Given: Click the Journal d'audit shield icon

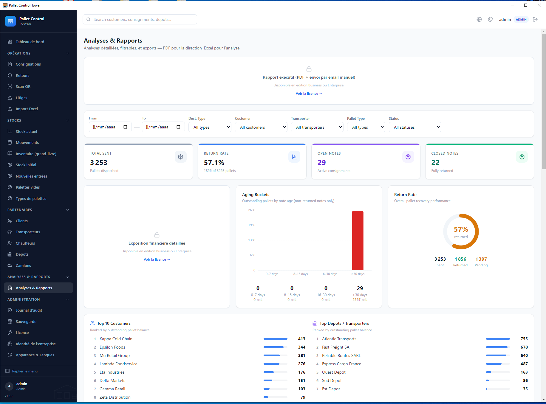Looking at the screenshot, I should pos(10,310).
